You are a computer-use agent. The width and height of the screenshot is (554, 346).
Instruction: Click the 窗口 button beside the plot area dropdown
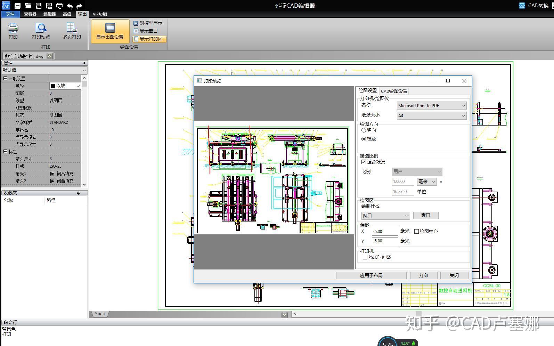pos(426,216)
